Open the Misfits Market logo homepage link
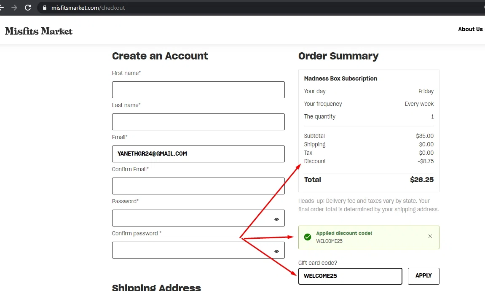The image size is (485, 291). [x=39, y=31]
